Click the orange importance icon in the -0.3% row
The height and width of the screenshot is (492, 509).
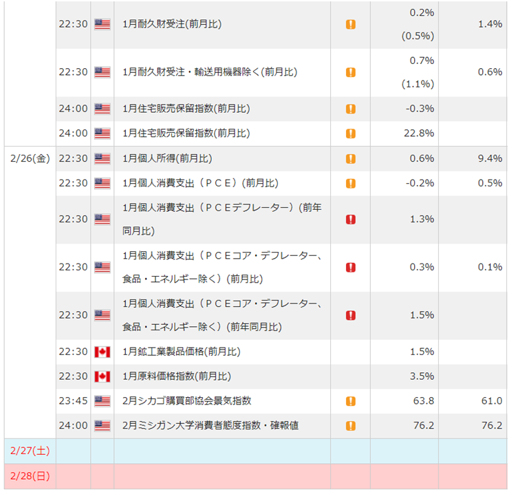click(x=351, y=109)
